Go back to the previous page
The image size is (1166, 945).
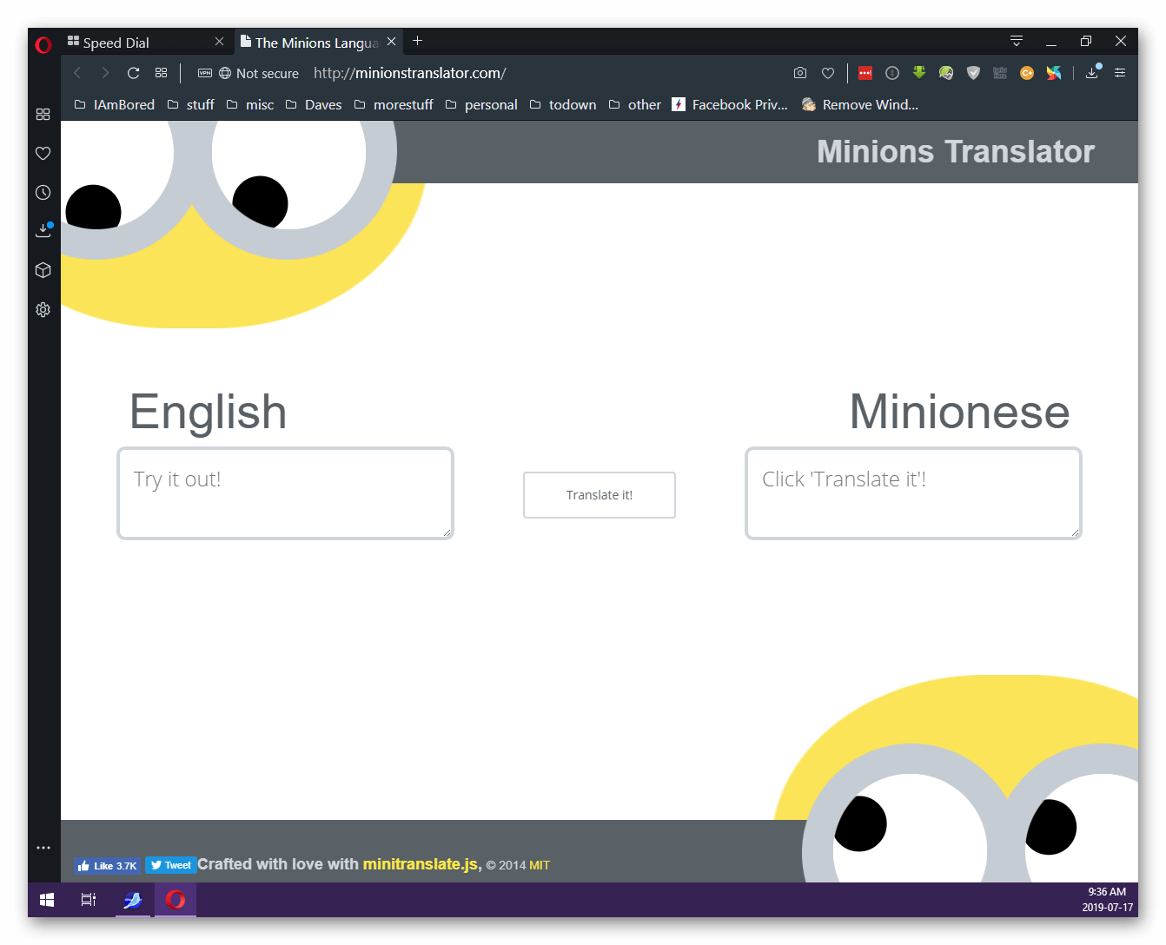77,73
